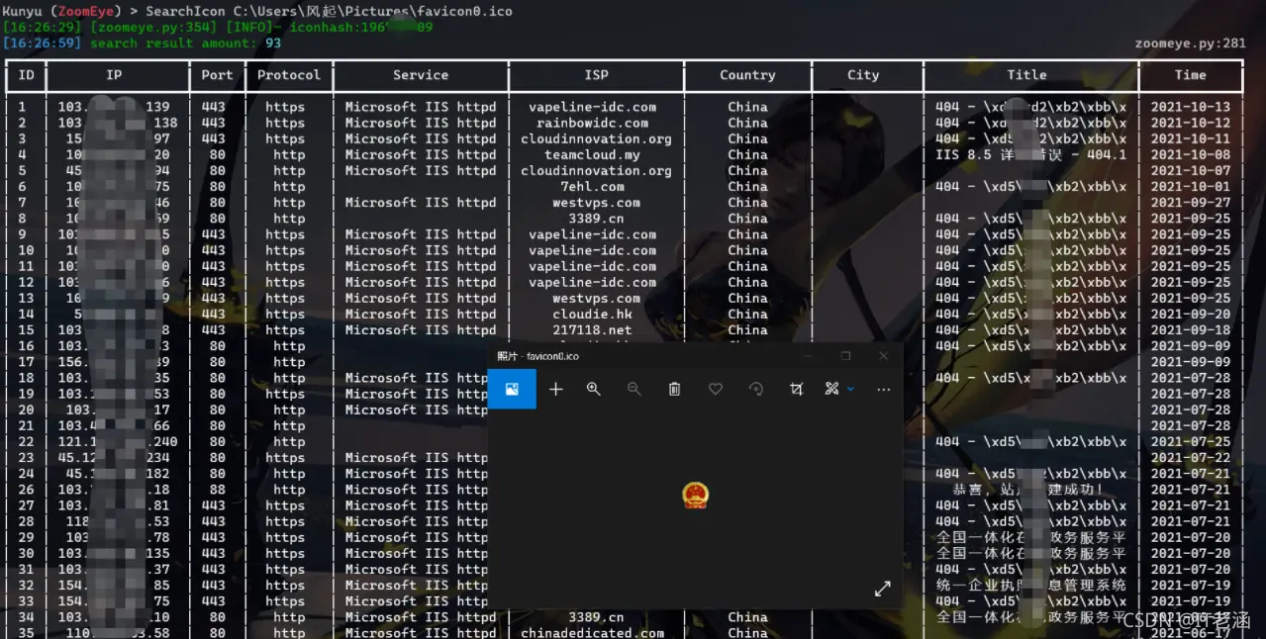This screenshot has height=639, width=1266.
Task: Click the date 2021-09-18 in Time column
Action: tap(1191, 330)
